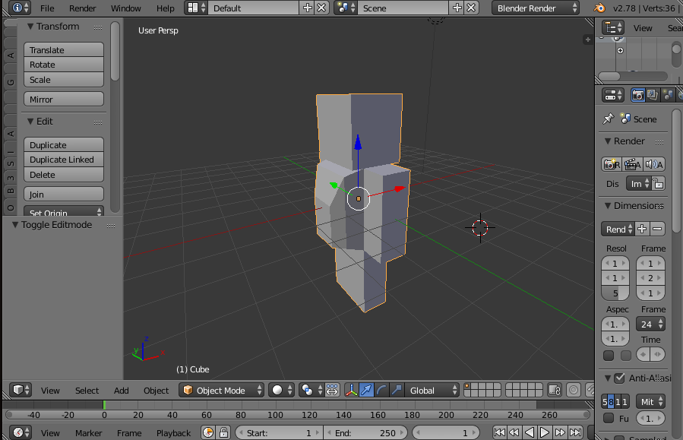
Task: Open the pivot point selector icon
Action: (311, 390)
